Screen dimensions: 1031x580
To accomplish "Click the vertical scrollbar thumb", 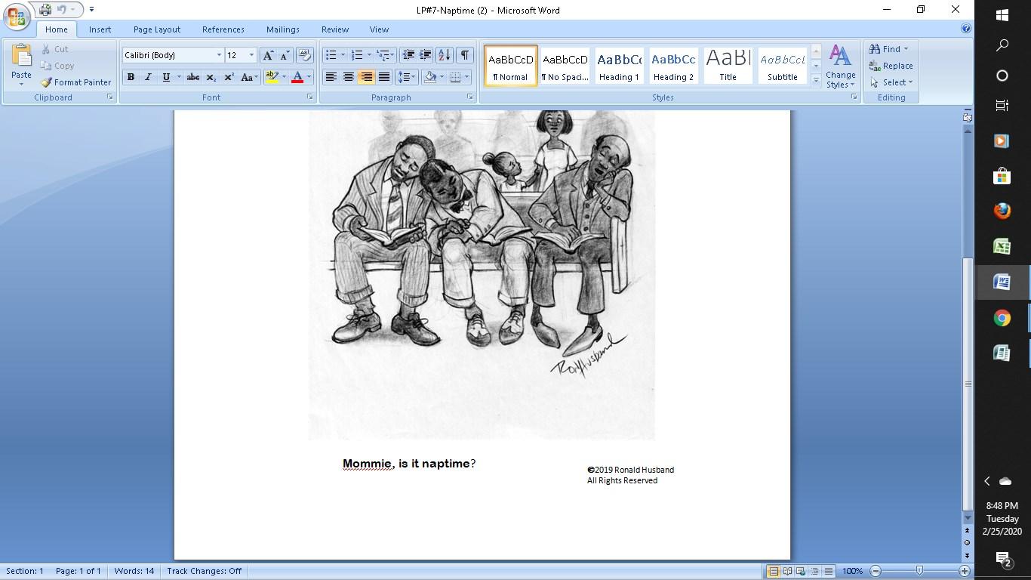I will tap(968, 385).
